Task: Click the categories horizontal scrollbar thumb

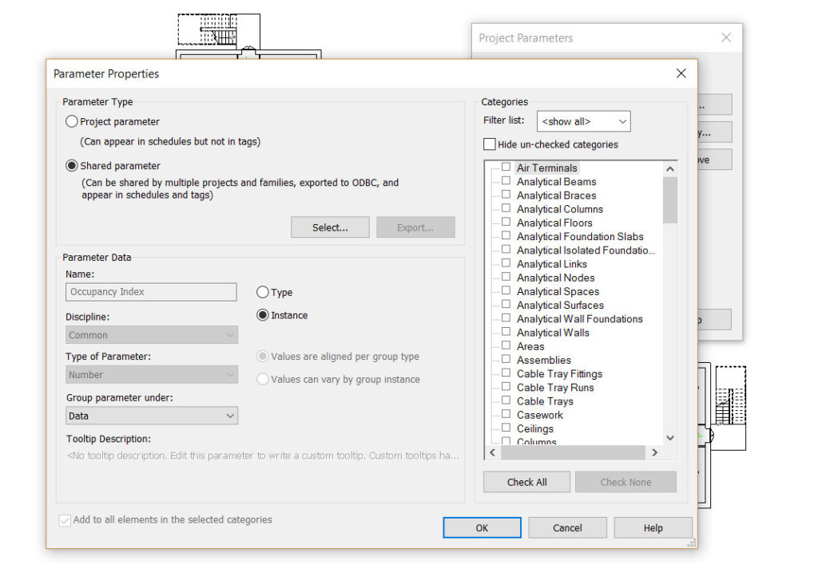Action: pos(574,452)
